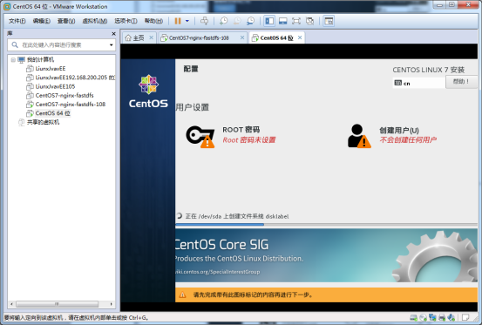Open ROOT 密码 settings key icon
The image size is (482, 325).
[200, 137]
